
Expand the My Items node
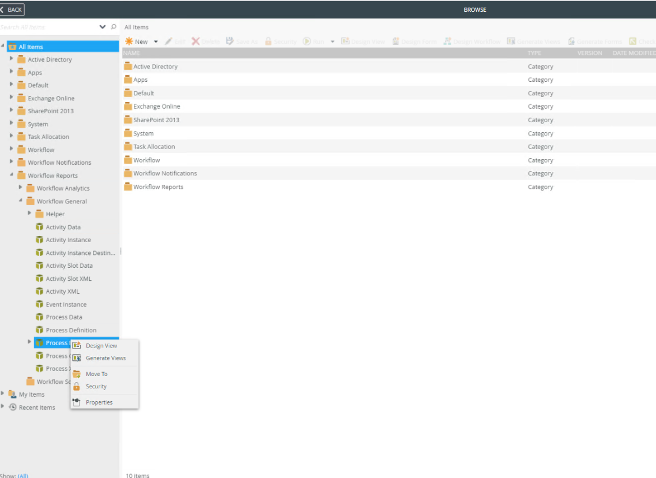(2, 393)
